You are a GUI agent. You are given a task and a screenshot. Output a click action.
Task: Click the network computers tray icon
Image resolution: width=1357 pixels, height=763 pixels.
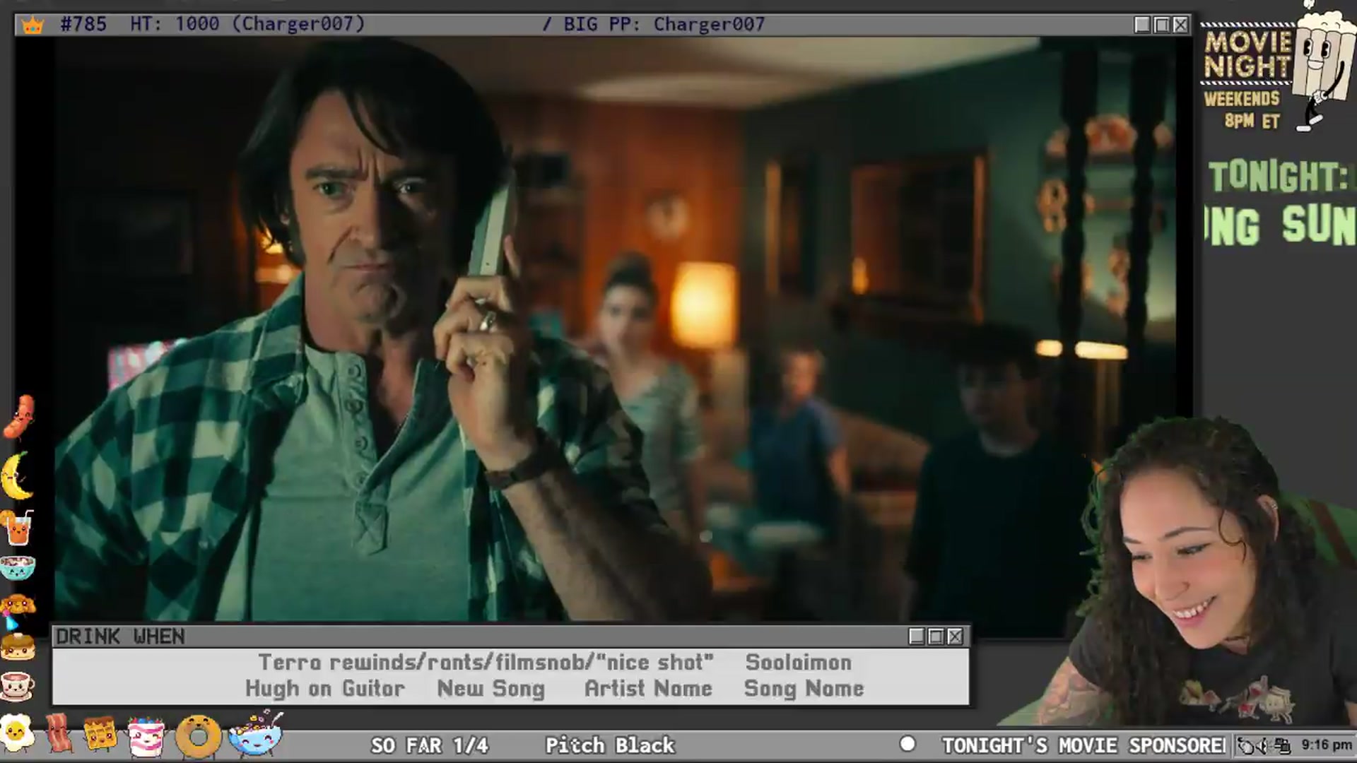[x=1283, y=745]
